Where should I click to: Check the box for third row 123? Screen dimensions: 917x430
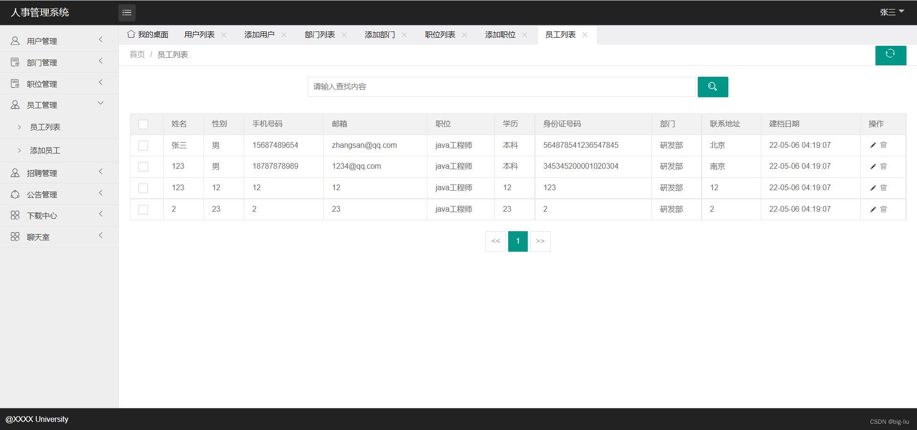tap(143, 188)
